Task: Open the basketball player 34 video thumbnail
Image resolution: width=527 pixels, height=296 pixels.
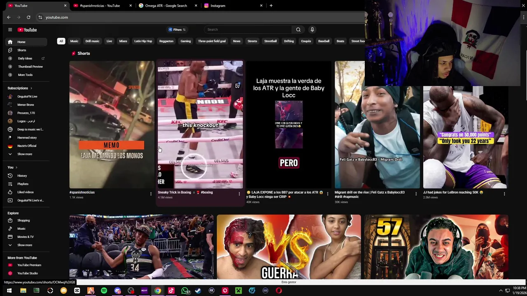Action: (x=141, y=247)
